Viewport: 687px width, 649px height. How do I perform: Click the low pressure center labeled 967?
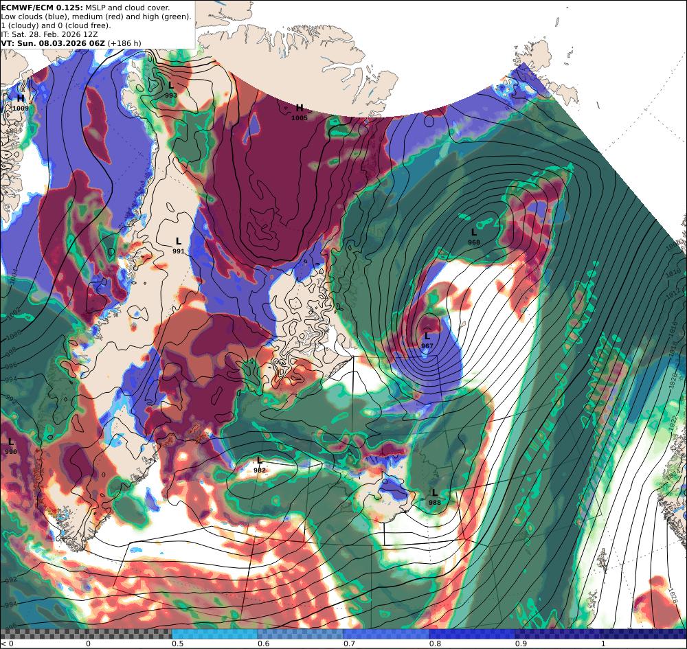point(427,341)
